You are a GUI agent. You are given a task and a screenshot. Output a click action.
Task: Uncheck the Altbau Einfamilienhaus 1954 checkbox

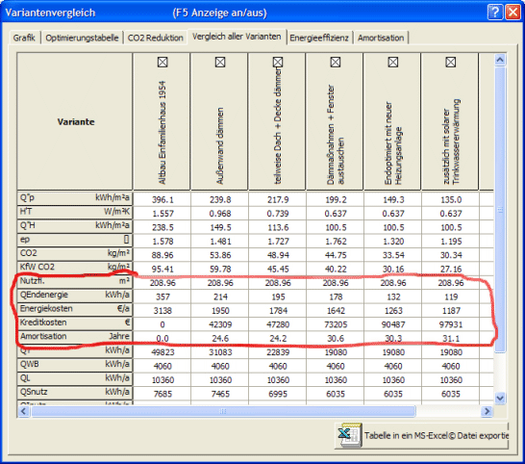tap(162, 62)
